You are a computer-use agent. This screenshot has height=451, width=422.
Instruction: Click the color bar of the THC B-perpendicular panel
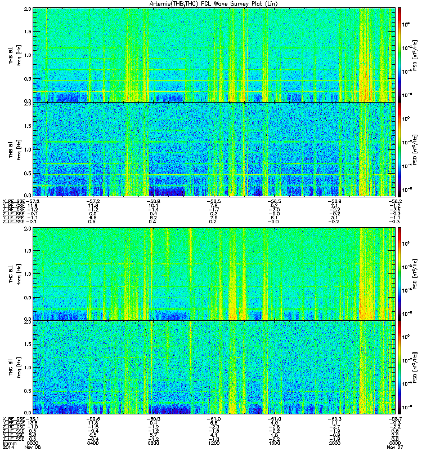(399, 274)
